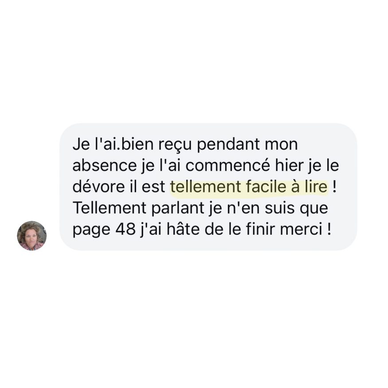Click the word 'reçu' in the first line

175,145
